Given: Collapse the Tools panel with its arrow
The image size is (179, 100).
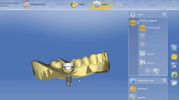Looking at the screenshot, I should click(x=164, y=14).
